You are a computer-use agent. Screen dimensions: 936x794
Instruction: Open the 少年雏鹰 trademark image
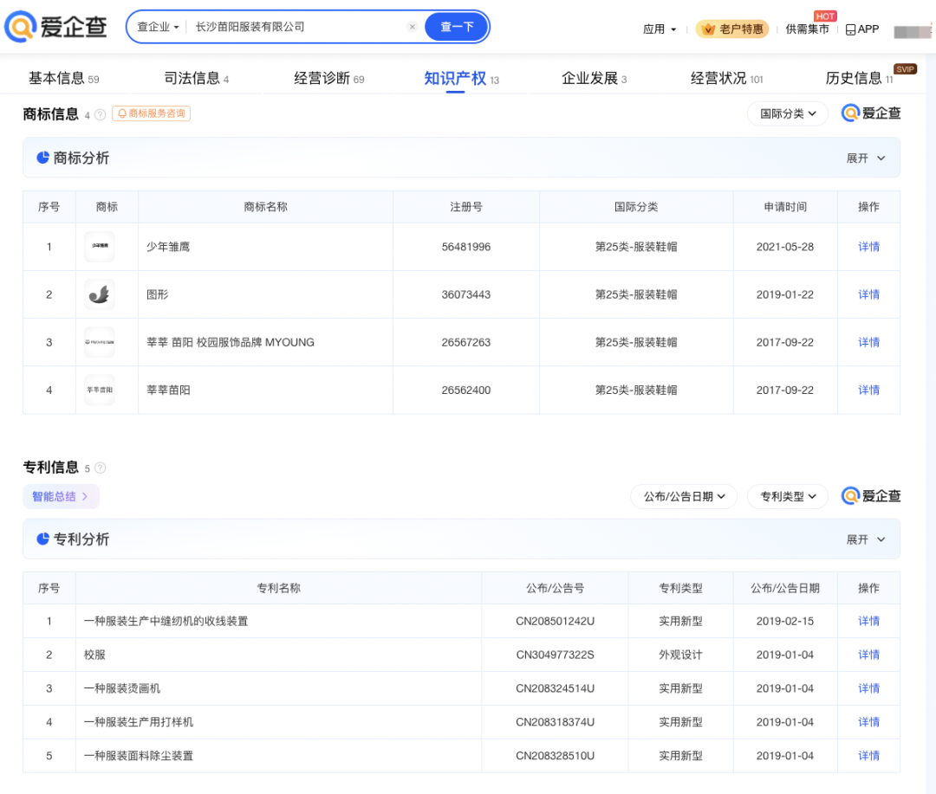tap(100, 247)
